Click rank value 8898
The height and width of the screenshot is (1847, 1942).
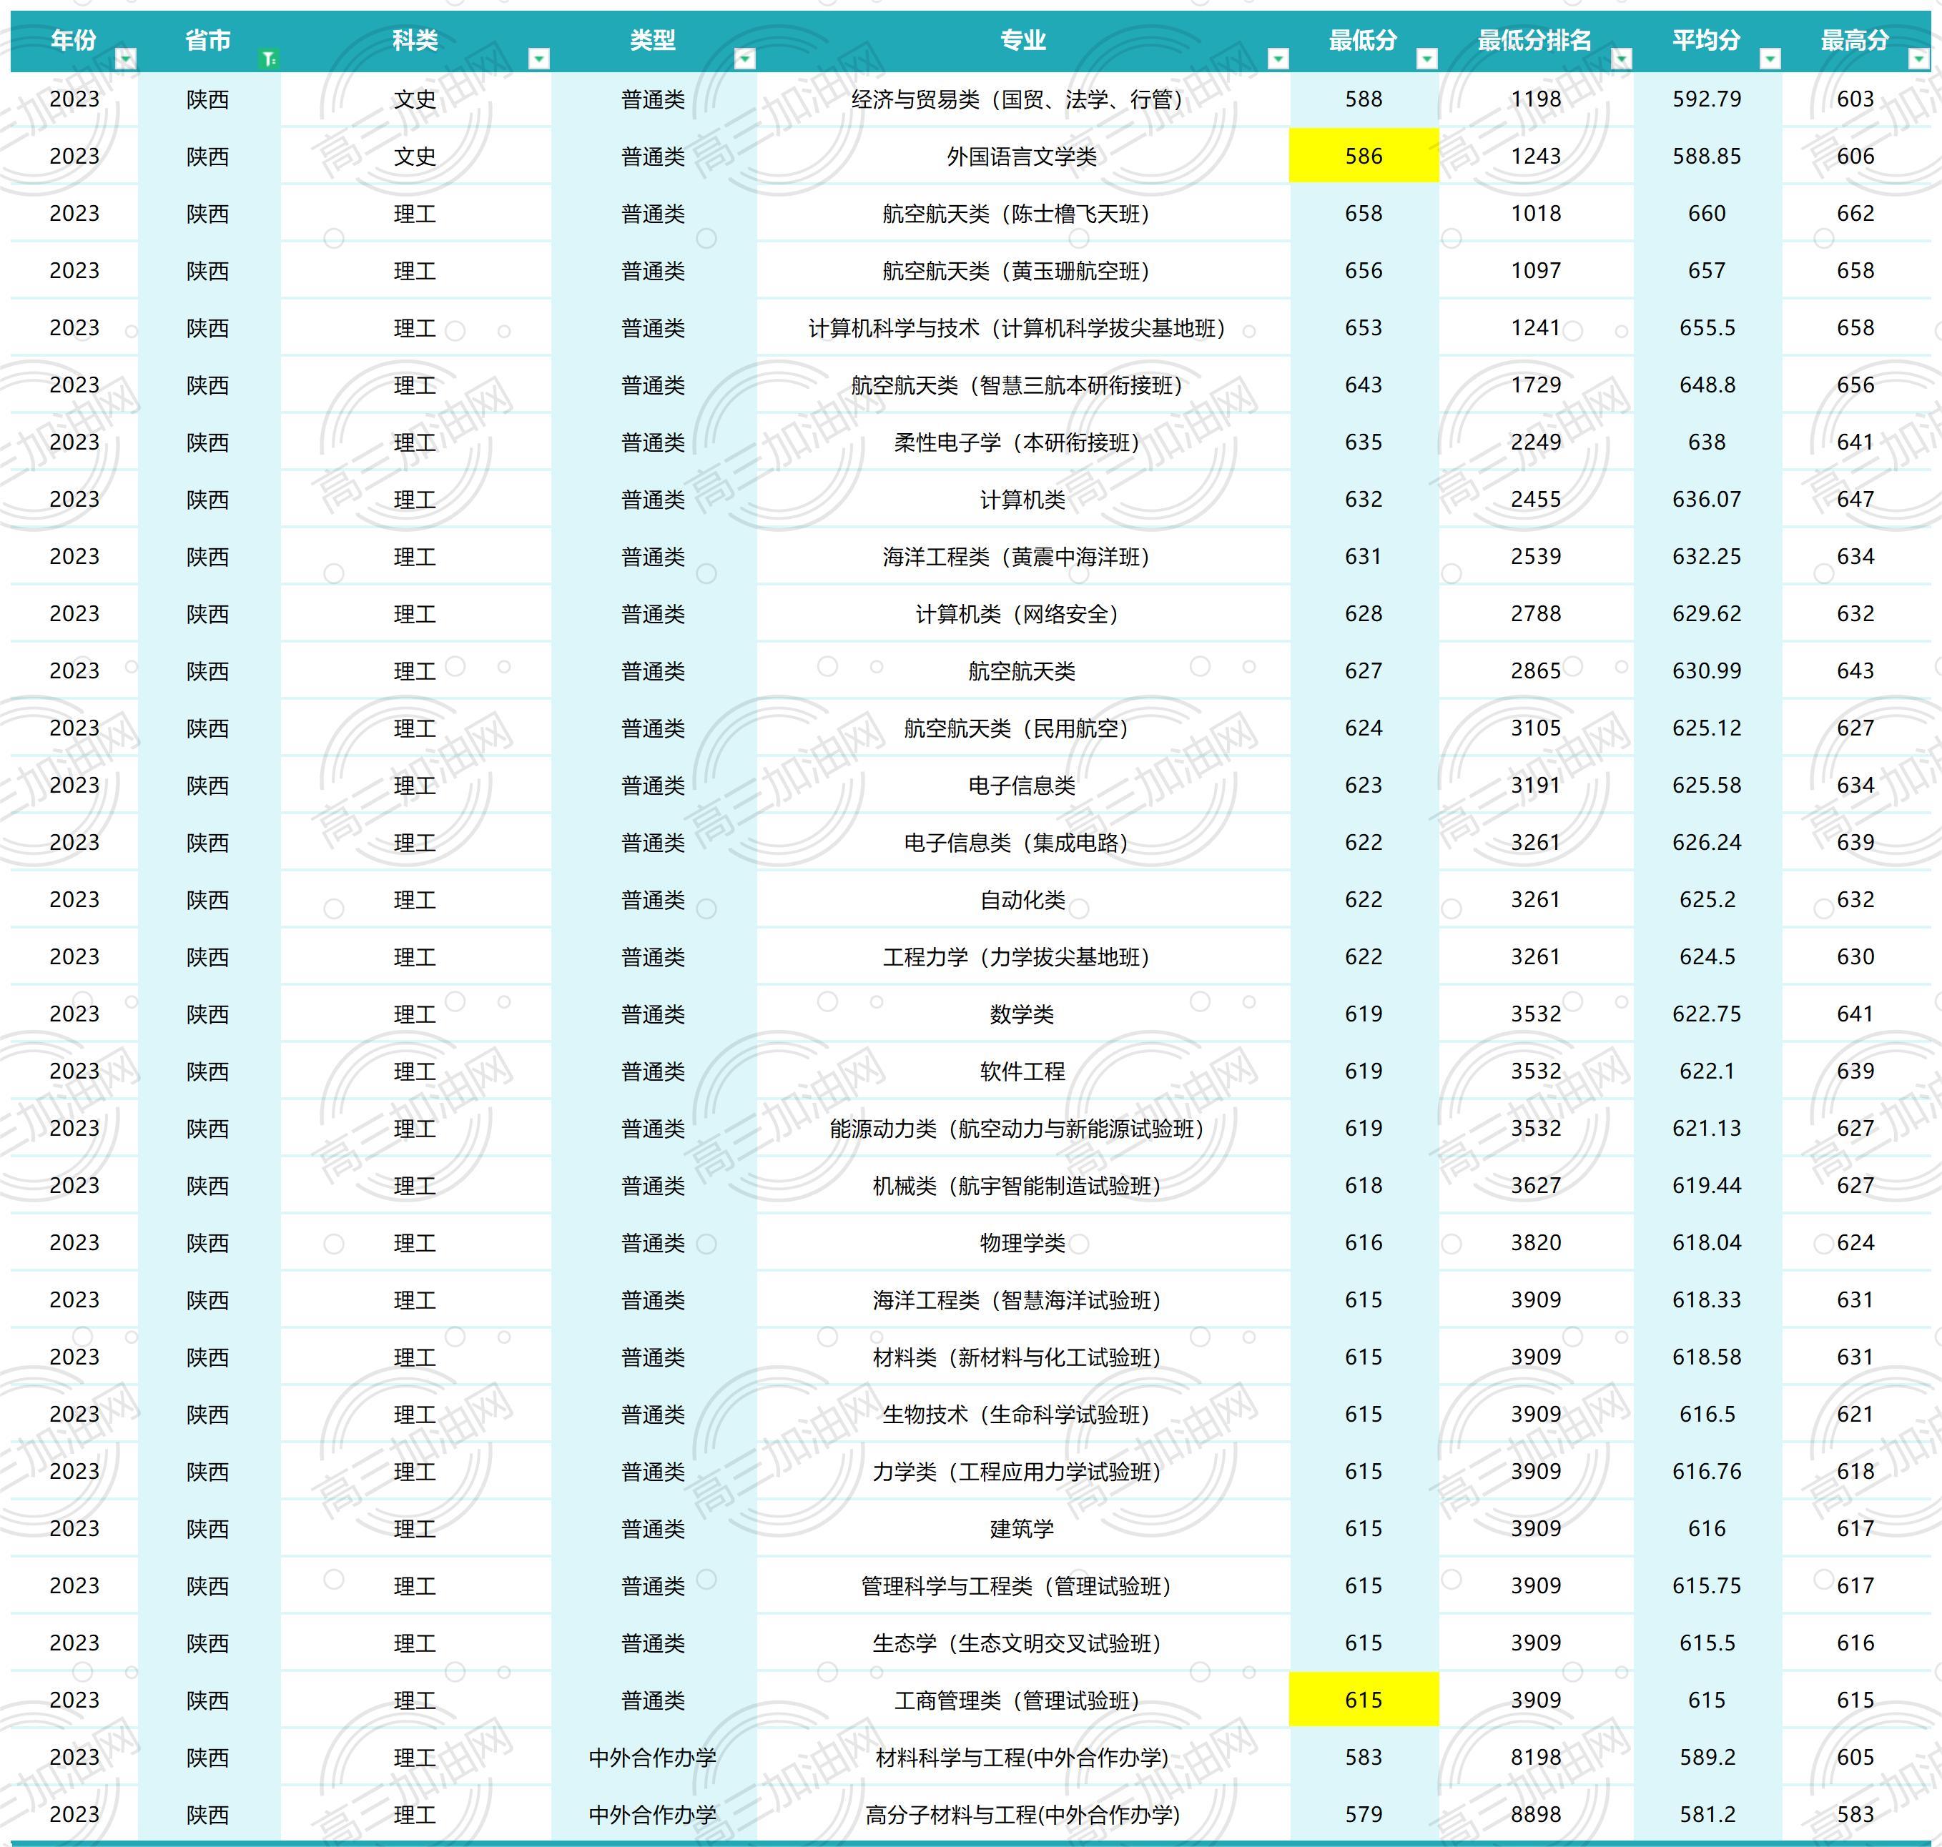pyautogui.click(x=1537, y=1813)
